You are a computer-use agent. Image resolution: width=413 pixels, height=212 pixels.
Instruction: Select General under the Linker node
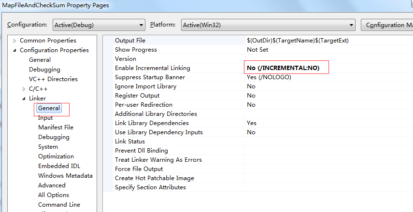49,108
